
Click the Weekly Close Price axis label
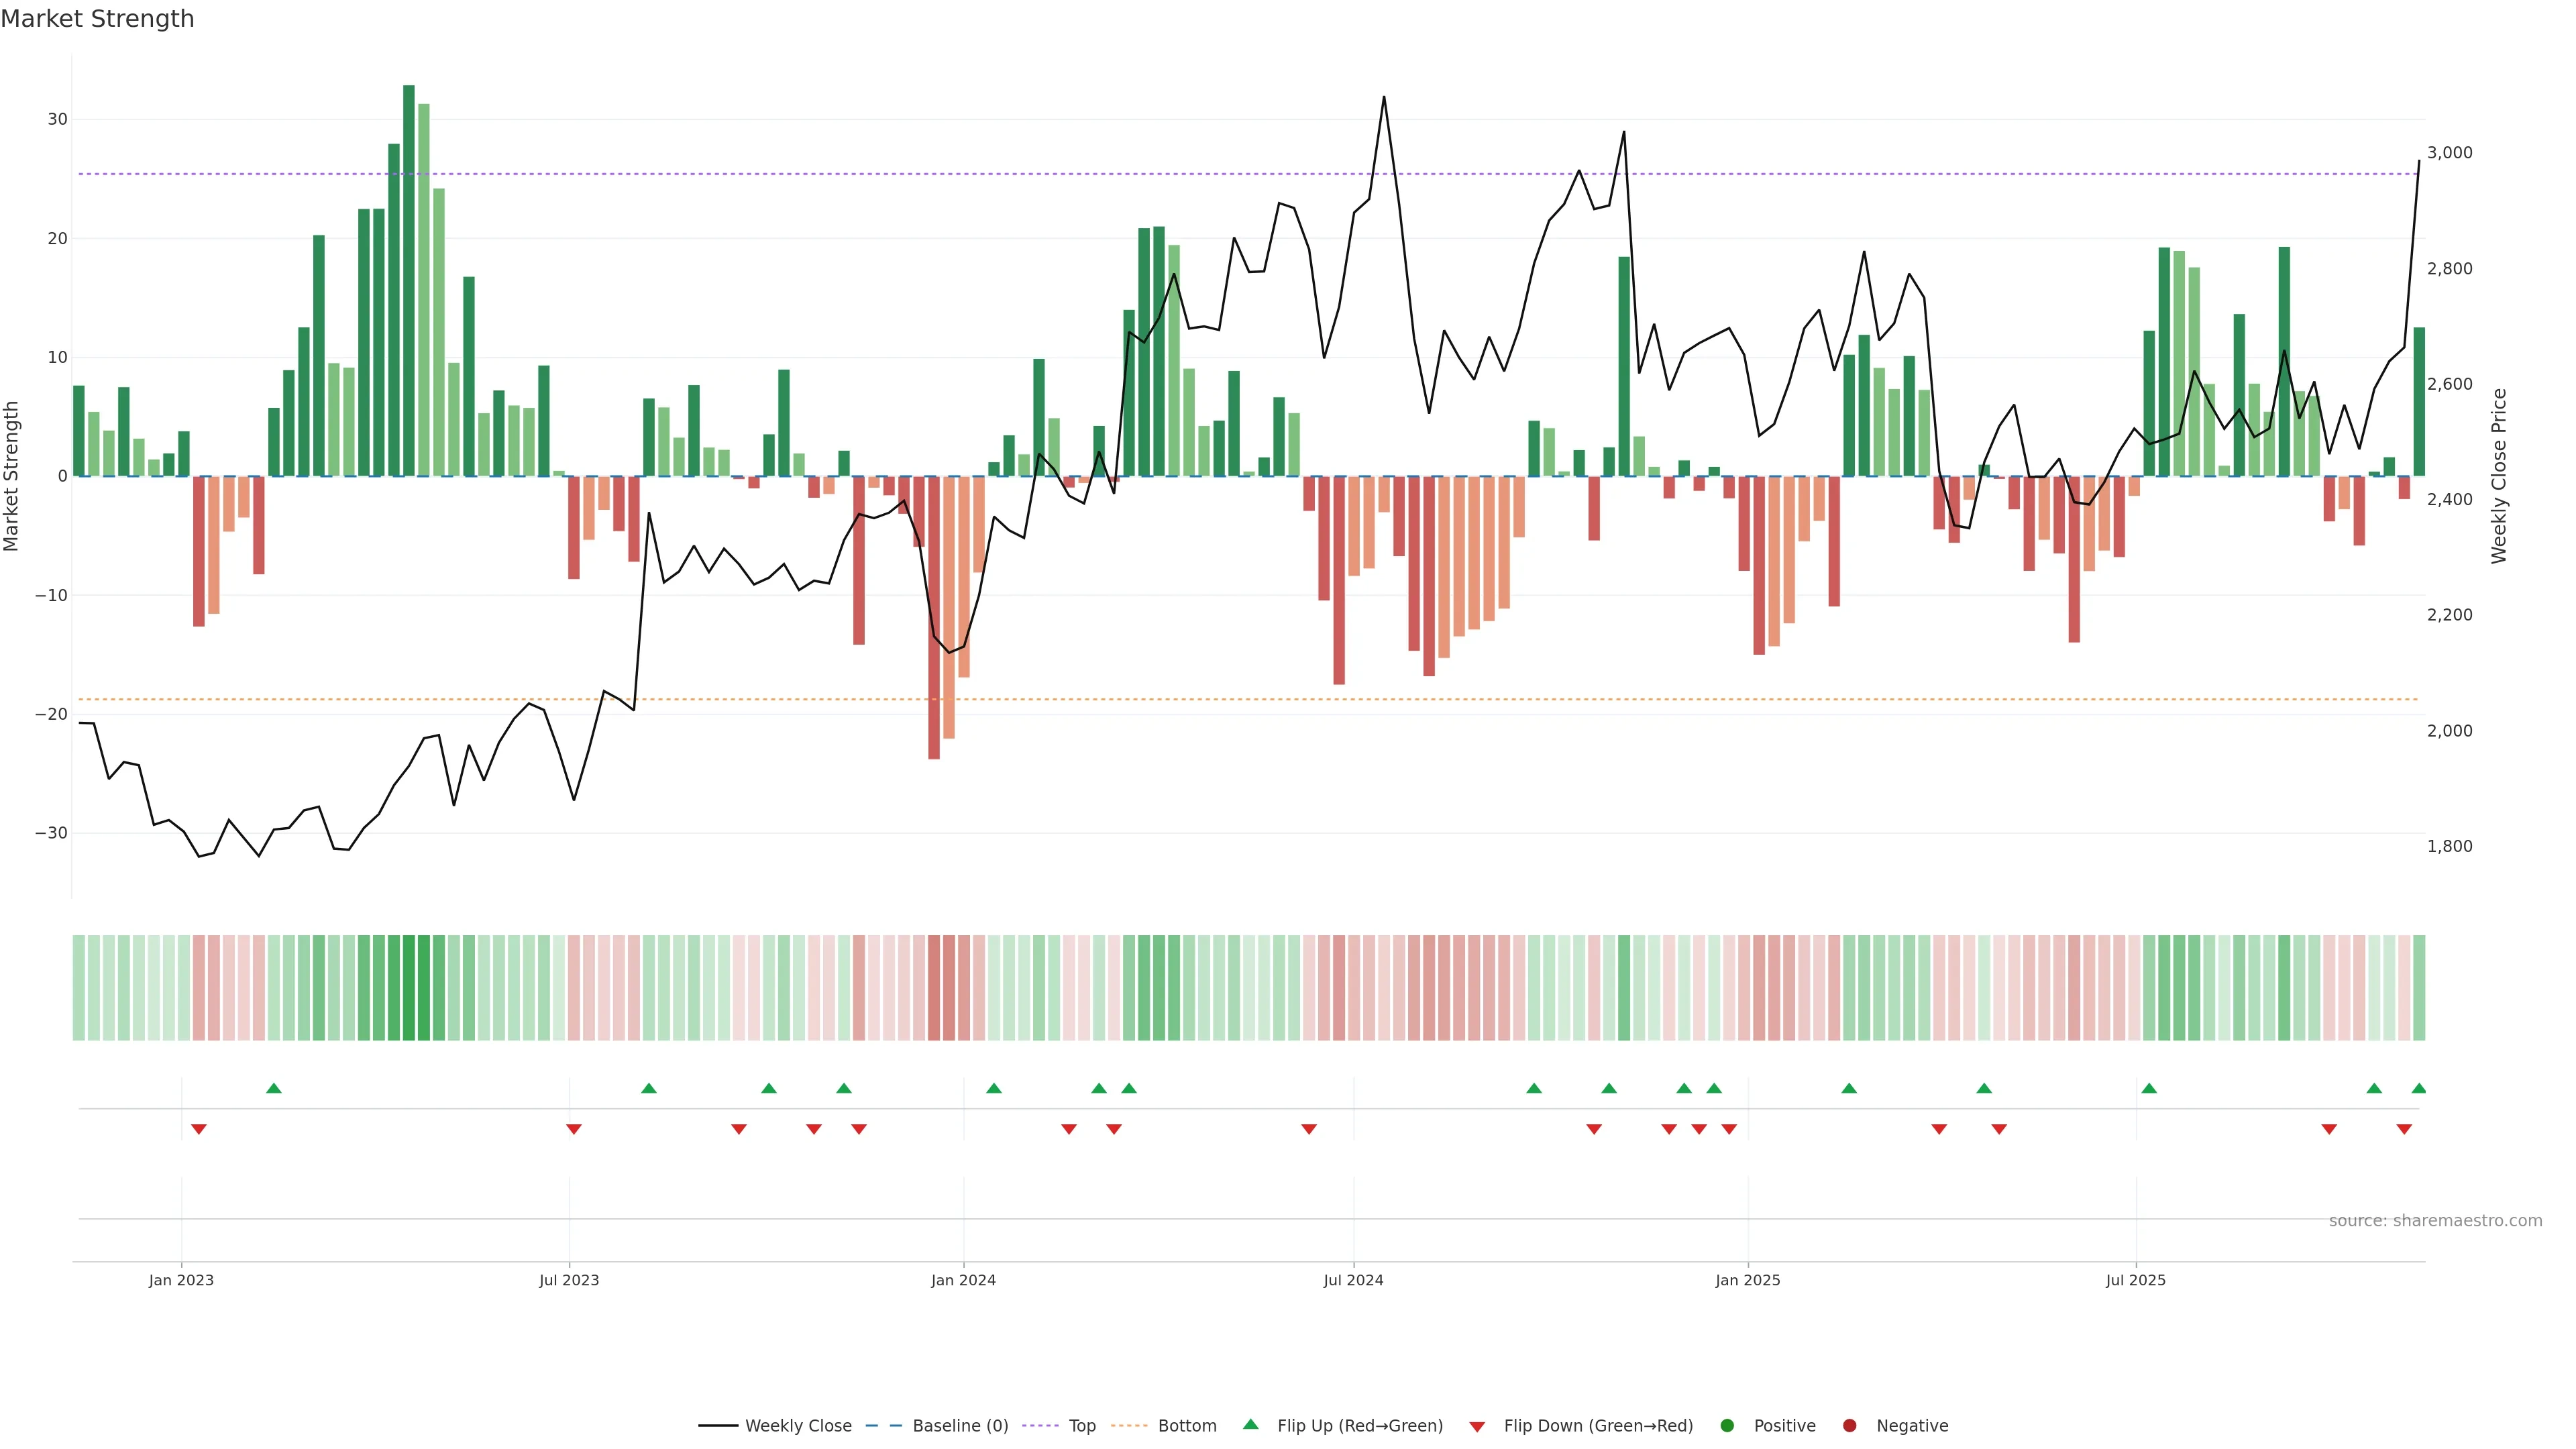tap(2499, 476)
